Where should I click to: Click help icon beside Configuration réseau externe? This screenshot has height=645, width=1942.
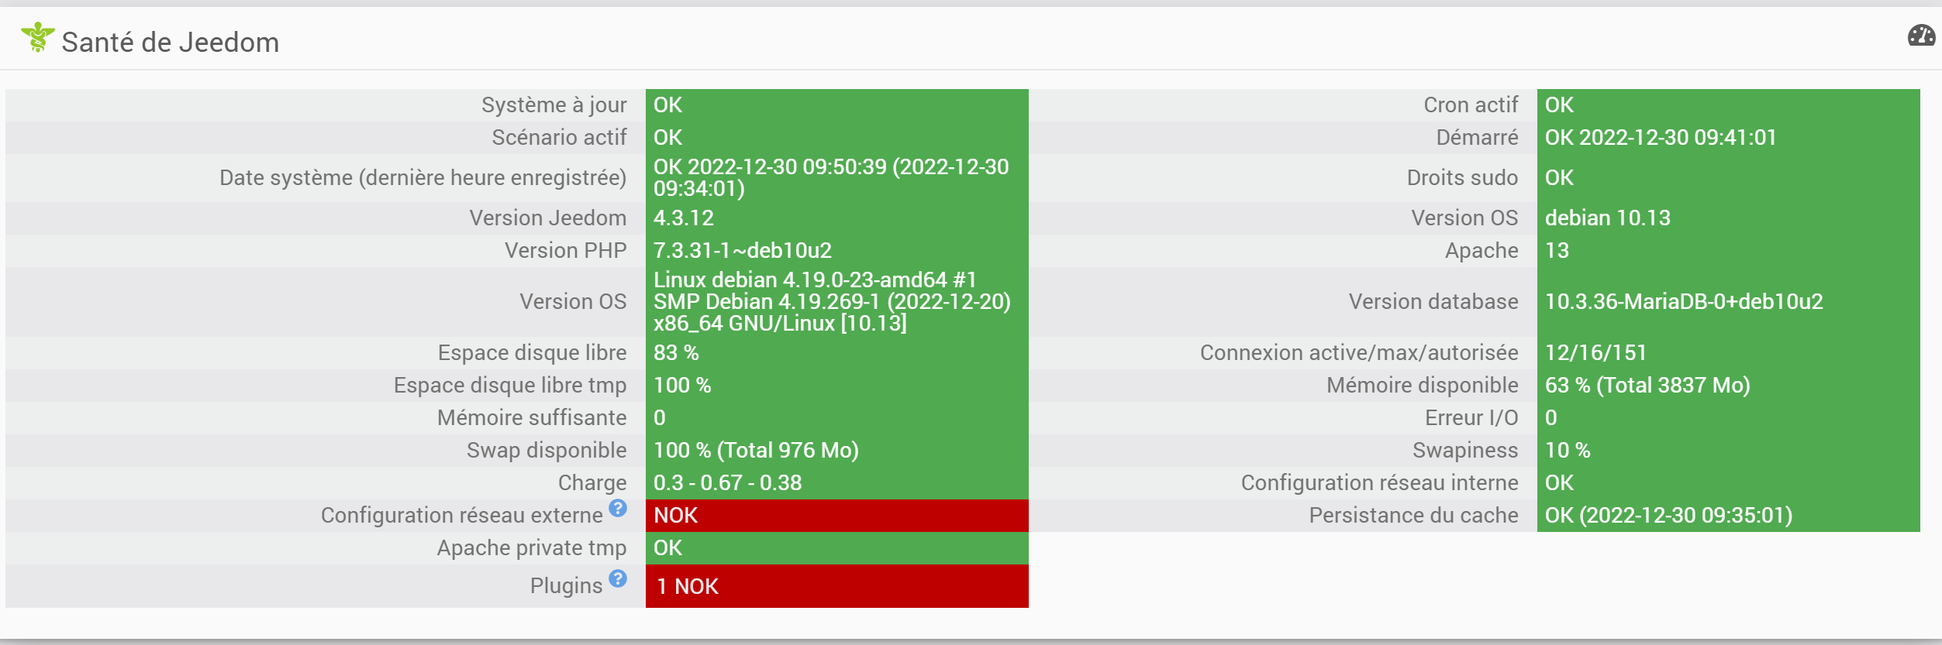point(617,508)
